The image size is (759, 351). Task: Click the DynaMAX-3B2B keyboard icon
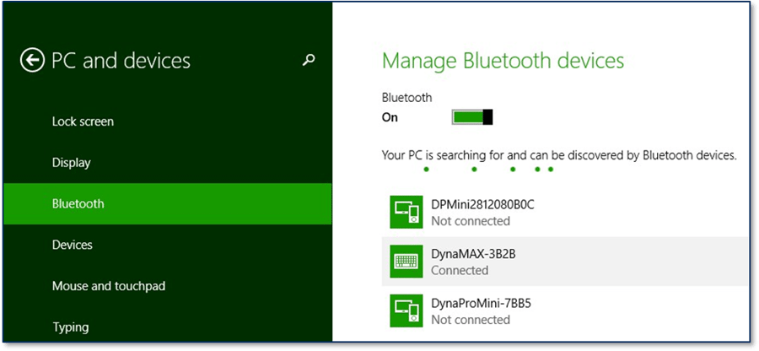(406, 261)
